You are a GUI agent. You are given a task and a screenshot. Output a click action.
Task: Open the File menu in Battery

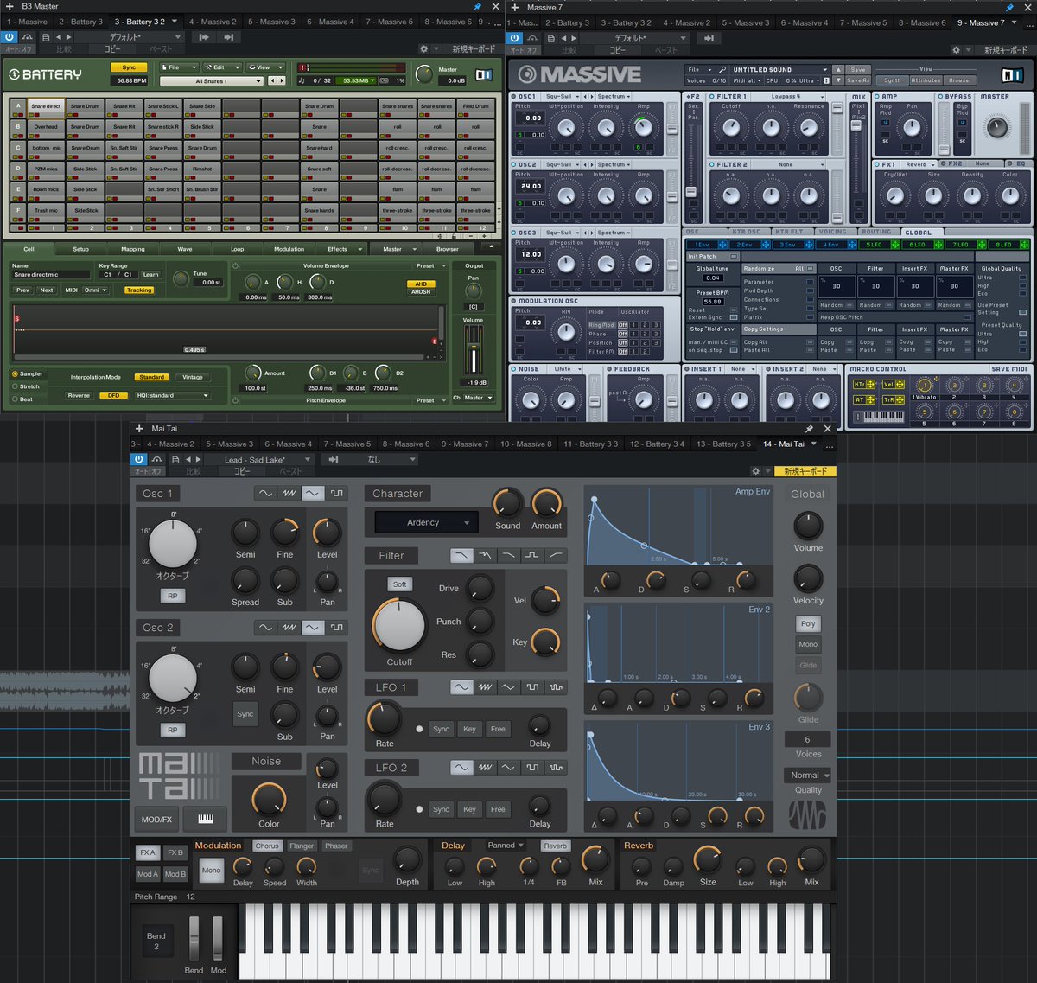pyautogui.click(x=178, y=67)
